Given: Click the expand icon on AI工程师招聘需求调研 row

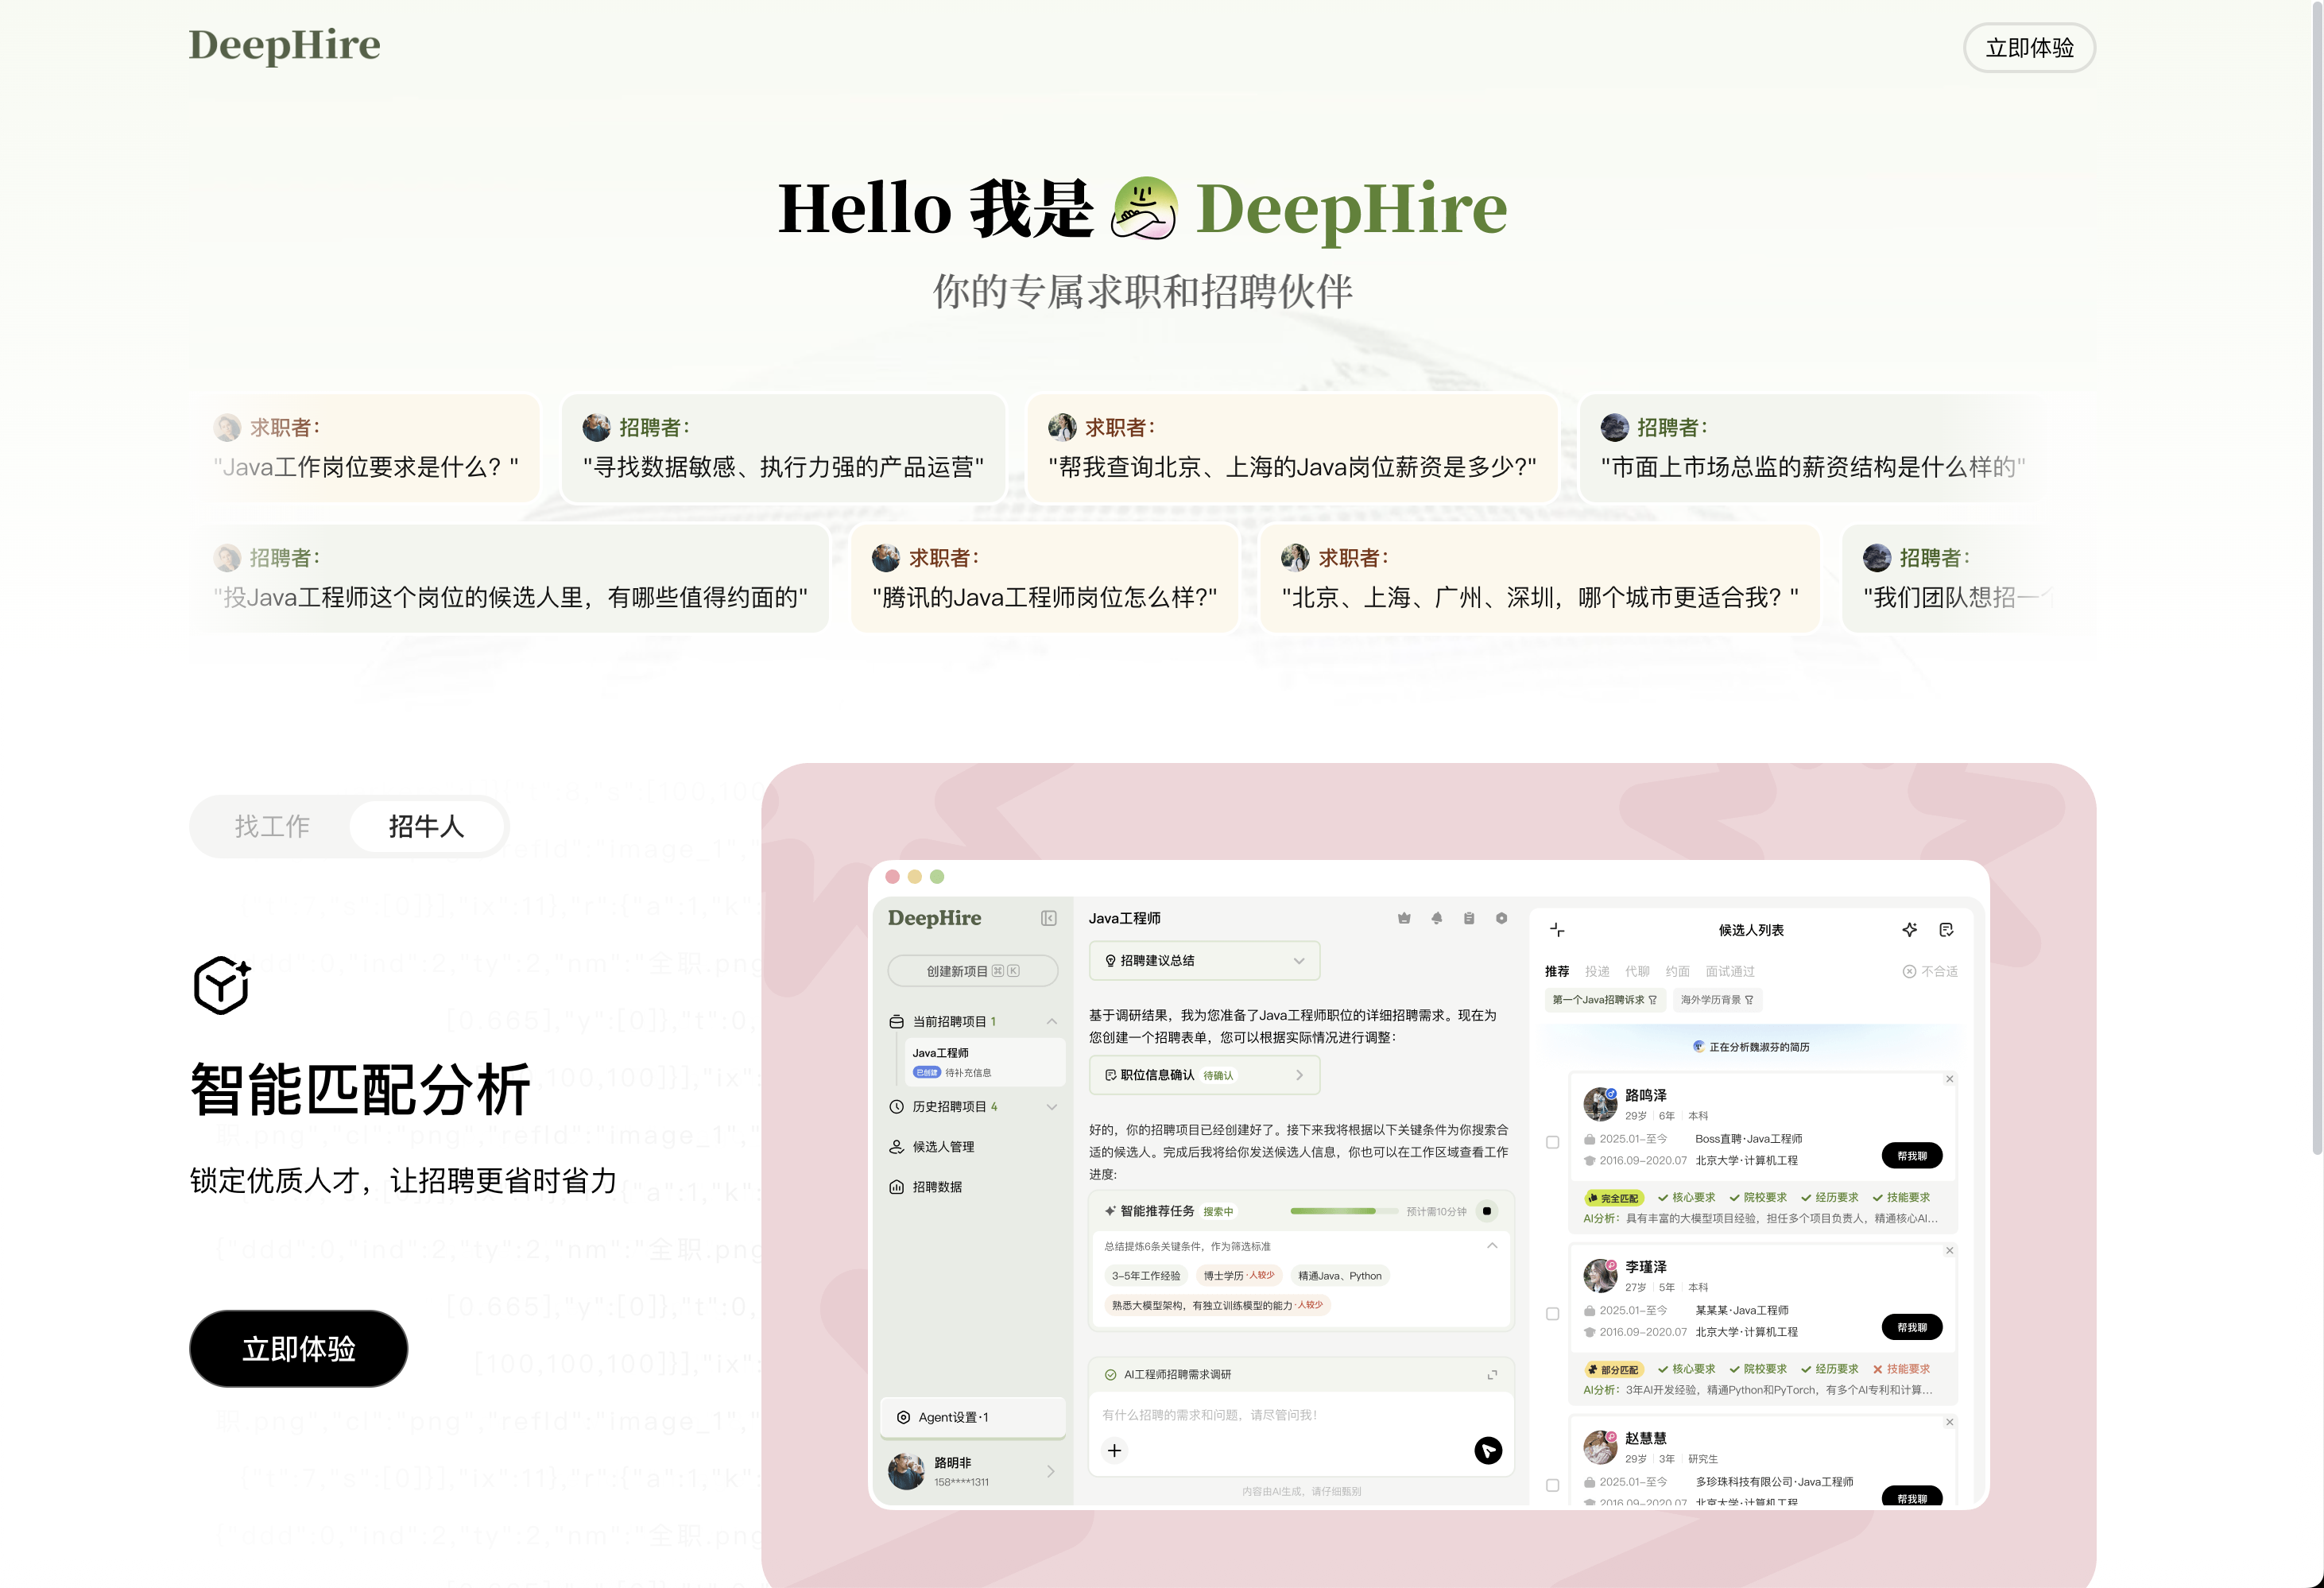Looking at the screenshot, I should (x=1492, y=1375).
